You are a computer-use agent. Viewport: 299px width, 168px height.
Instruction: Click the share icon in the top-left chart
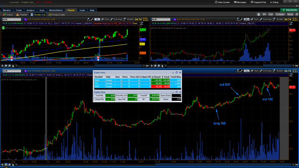coord(89,19)
